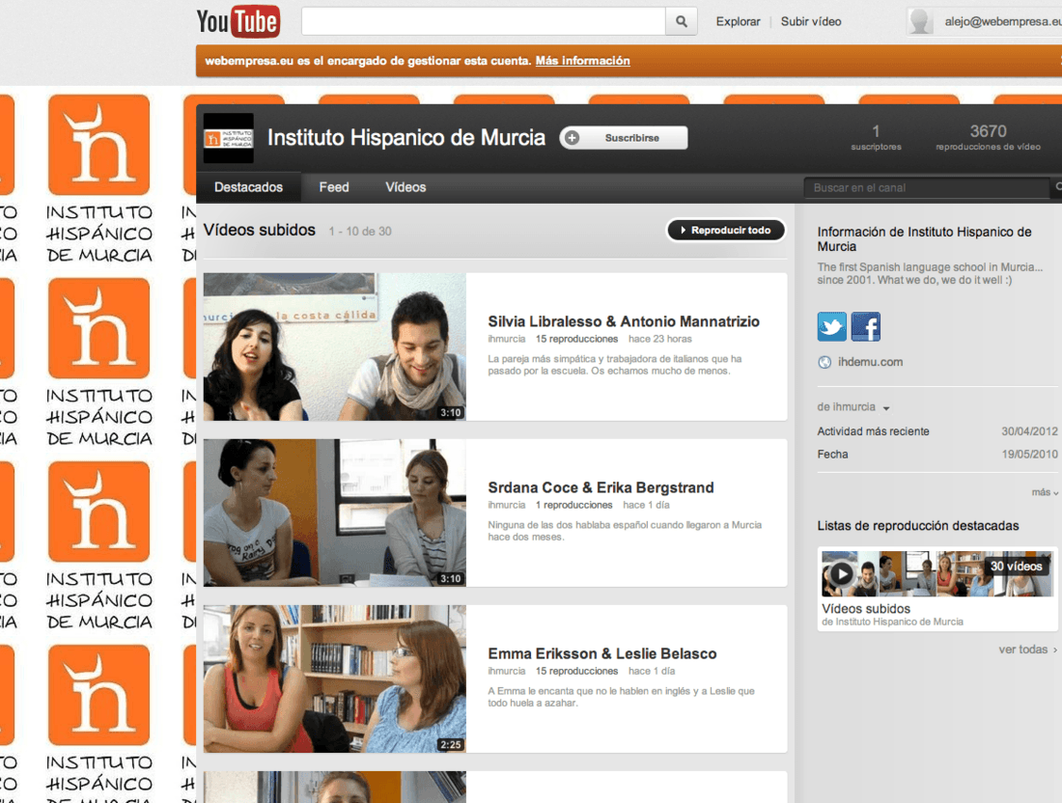Screen dimensions: 1062x803
Task: Open the 'Más información' link
Action: click(x=582, y=61)
